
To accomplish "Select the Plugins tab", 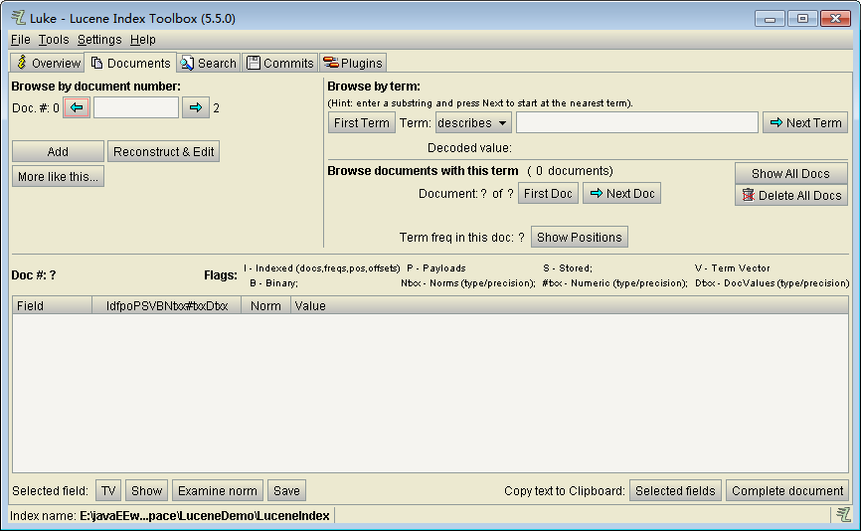I will click(353, 63).
